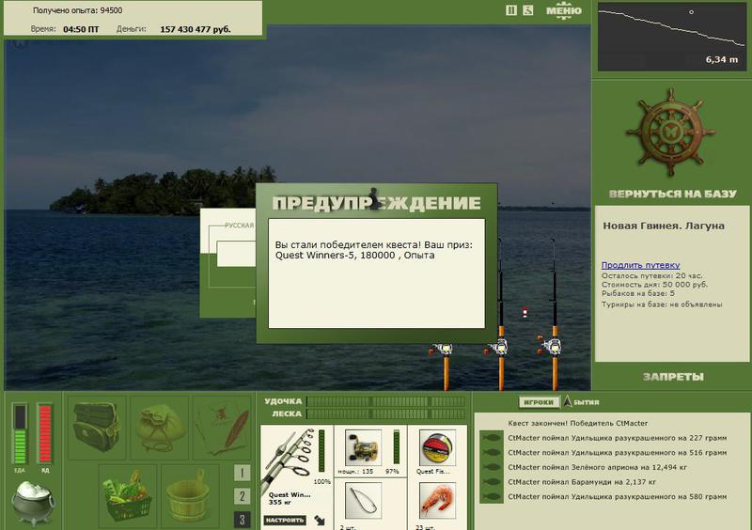Click the middle fishing rod reel
Image resolution: width=752 pixels, height=530 pixels.
point(498,347)
